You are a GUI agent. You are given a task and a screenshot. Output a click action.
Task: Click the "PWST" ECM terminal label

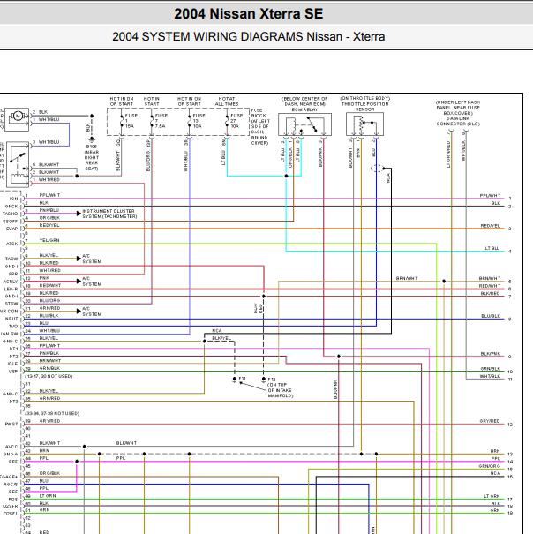[x=11, y=425]
